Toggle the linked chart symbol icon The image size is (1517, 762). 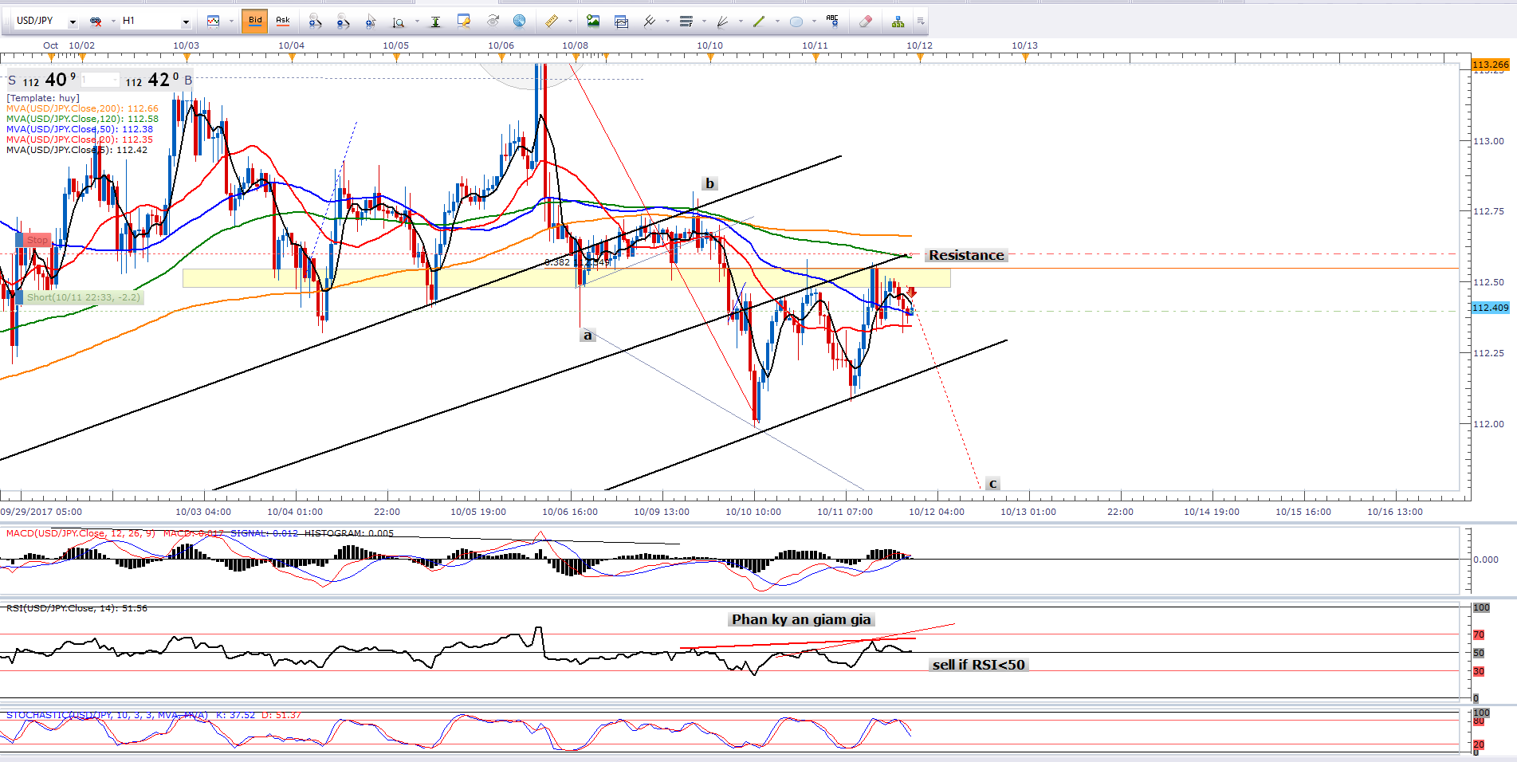click(96, 22)
